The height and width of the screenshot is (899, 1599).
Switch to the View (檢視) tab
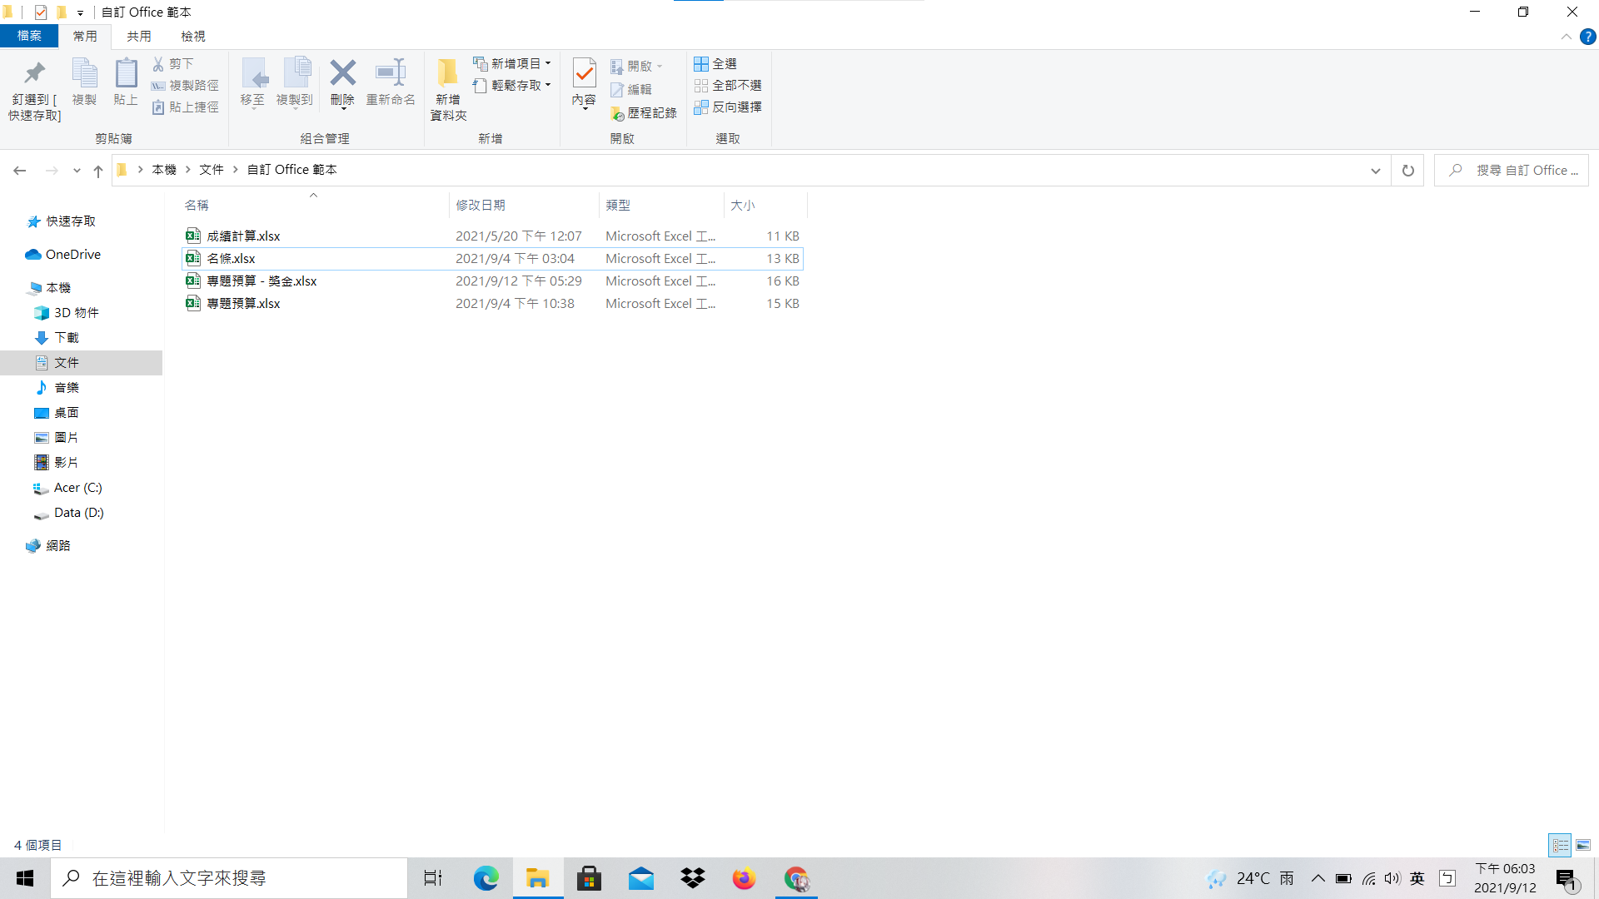coord(193,37)
